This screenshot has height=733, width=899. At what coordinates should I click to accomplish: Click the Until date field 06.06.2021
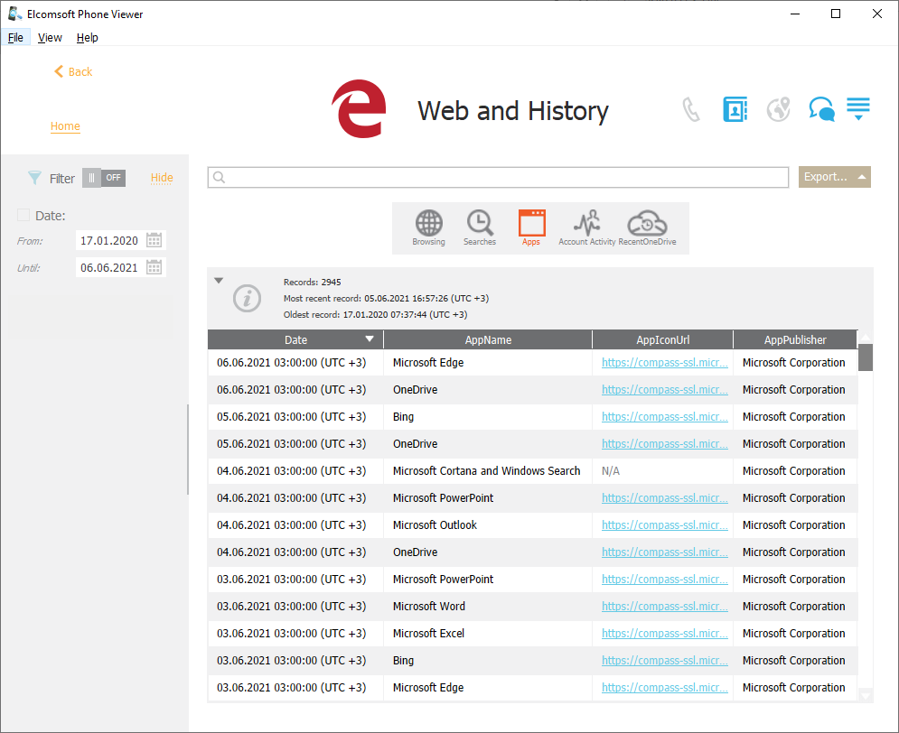click(x=109, y=267)
